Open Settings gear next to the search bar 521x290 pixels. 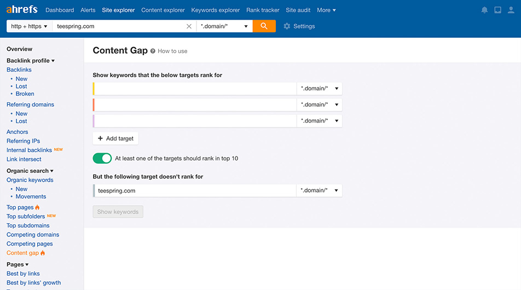coord(299,26)
